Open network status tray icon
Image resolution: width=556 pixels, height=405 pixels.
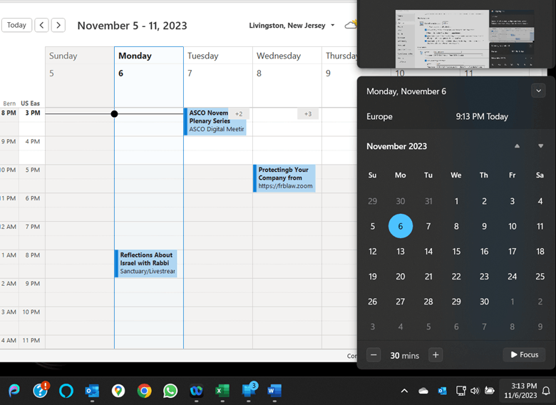pos(460,391)
